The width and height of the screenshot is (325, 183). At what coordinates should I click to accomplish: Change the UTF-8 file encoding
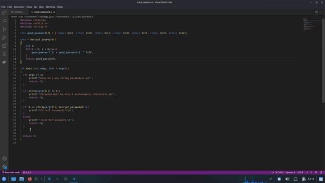point(300,172)
